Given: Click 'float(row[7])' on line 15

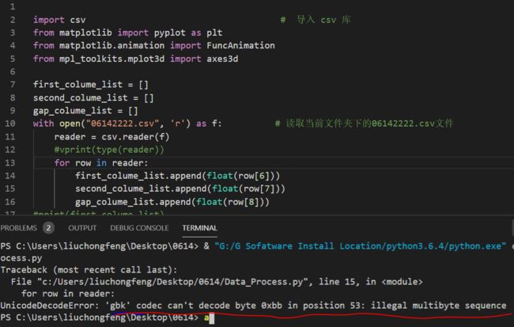Looking at the screenshot, I should pyautogui.click(x=245, y=188).
